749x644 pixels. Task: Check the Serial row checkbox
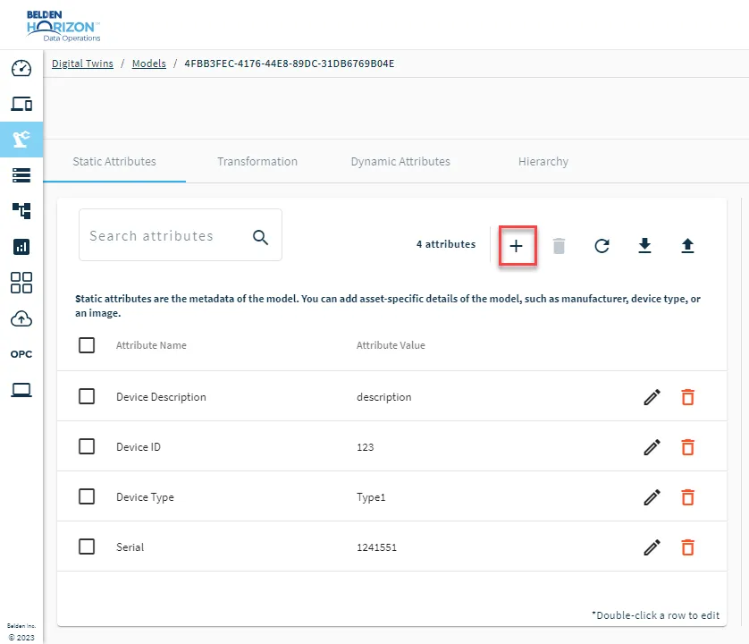[87, 547]
